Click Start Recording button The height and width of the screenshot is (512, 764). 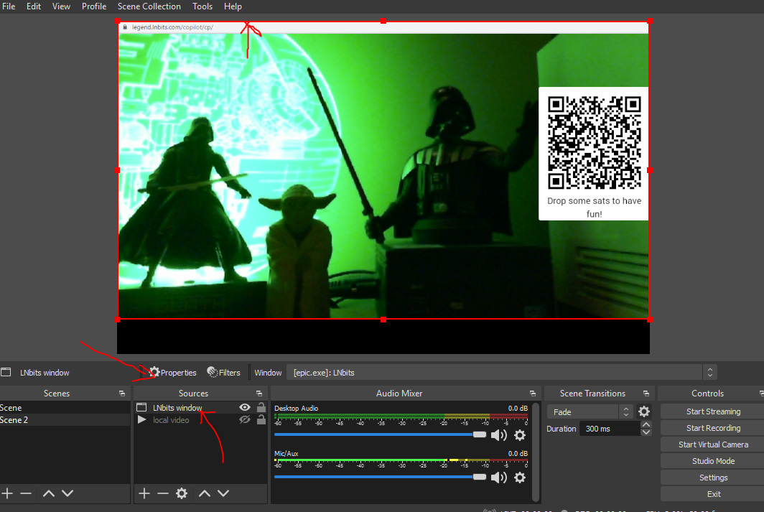(712, 428)
